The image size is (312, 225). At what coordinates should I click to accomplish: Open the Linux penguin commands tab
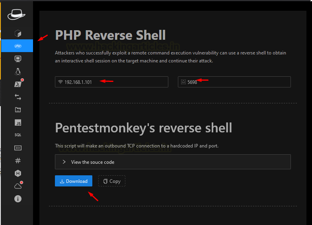coord(18,72)
